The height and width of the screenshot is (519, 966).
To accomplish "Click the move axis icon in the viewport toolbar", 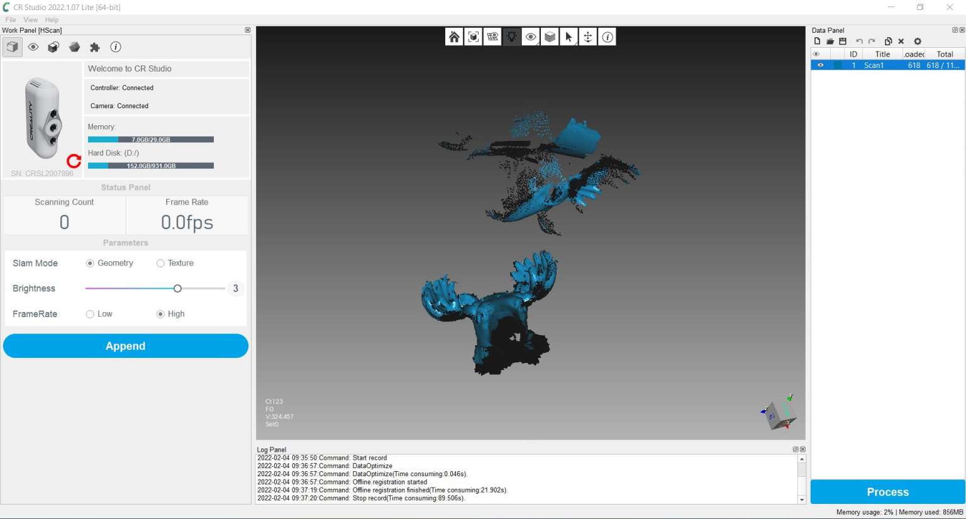I will 587,36.
